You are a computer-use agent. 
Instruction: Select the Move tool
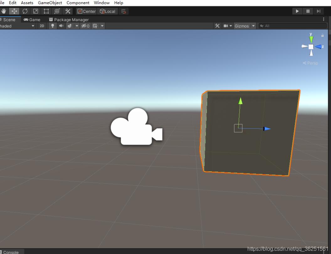click(14, 11)
